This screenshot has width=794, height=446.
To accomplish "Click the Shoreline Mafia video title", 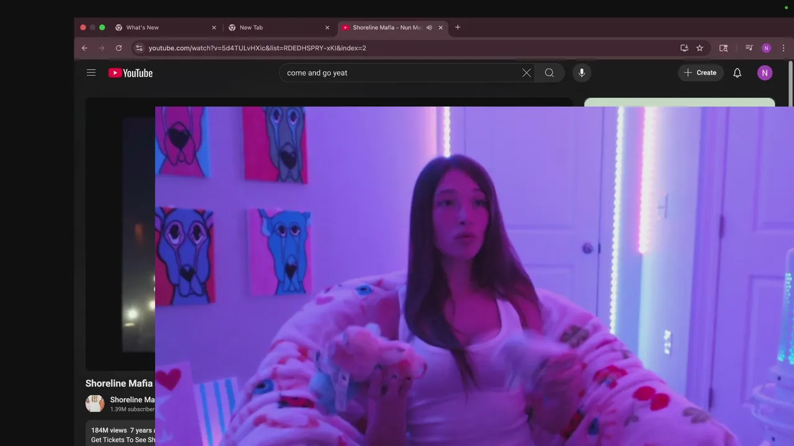I will click(120, 383).
